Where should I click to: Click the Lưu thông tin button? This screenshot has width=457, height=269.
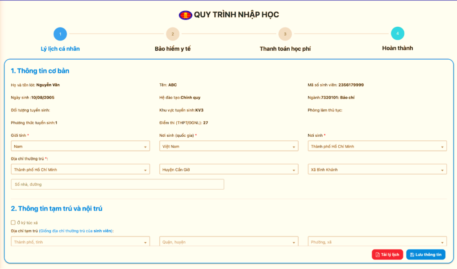point(425,254)
